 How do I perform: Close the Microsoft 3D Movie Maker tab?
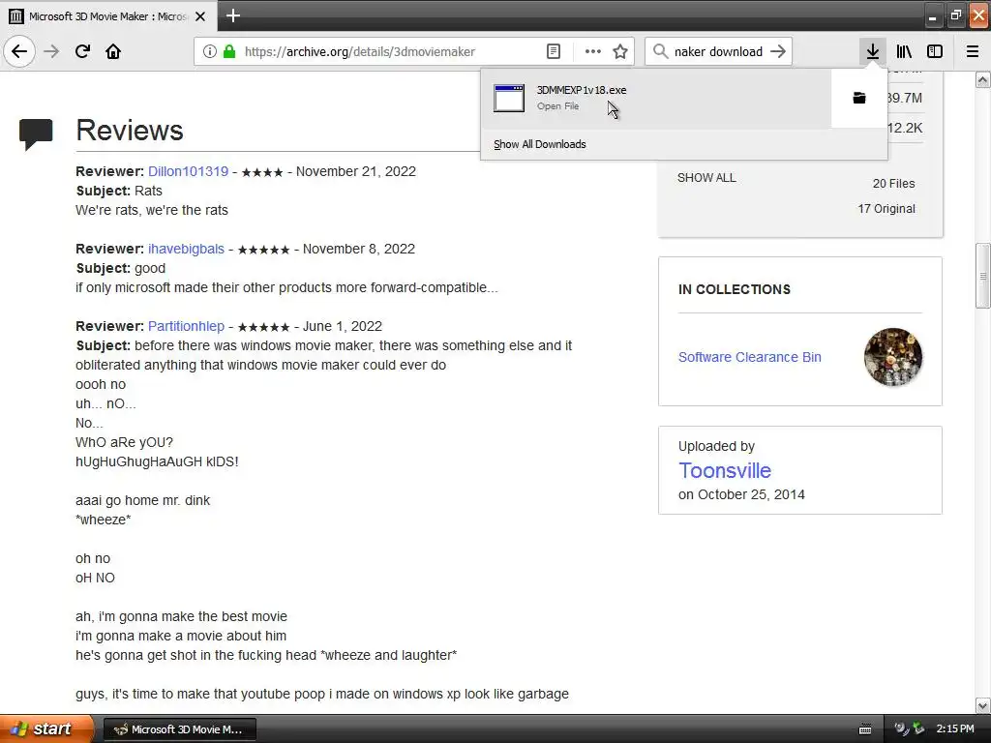(x=200, y=16)
